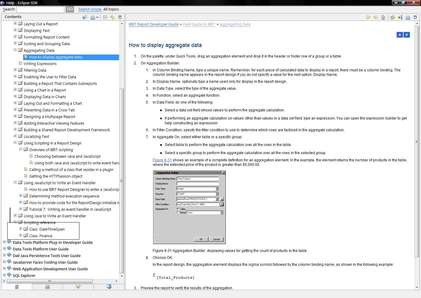This screenshot has height=298, width=421.
Task: Print the page from the content toolbar
Action: (x=408, y=17)
